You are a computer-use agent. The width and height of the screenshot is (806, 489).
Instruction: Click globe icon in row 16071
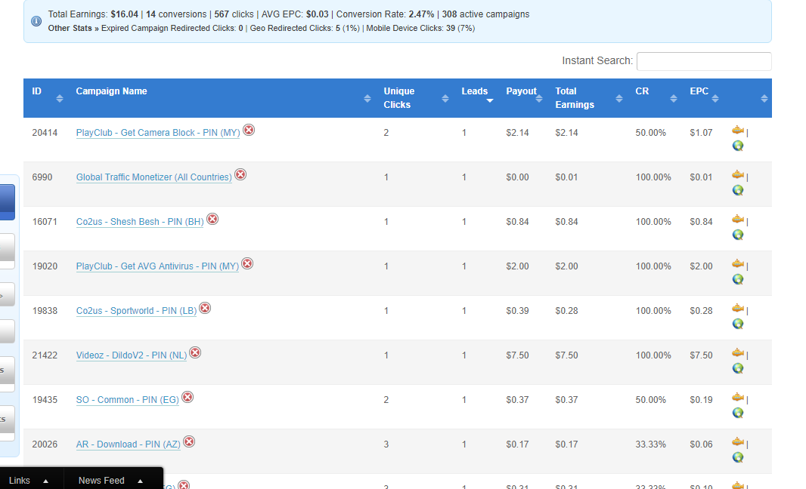click(x=738, y=235)
